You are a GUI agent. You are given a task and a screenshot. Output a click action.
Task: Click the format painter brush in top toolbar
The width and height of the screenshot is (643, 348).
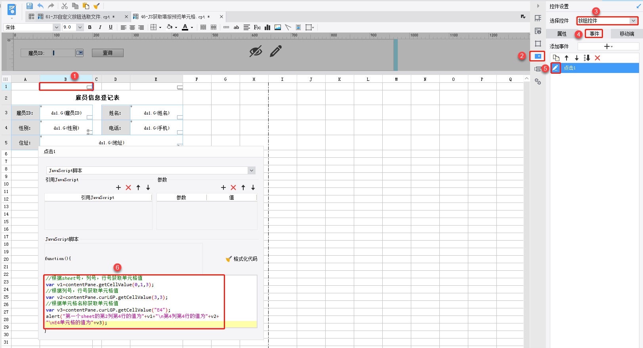click(x=96, y=6)
